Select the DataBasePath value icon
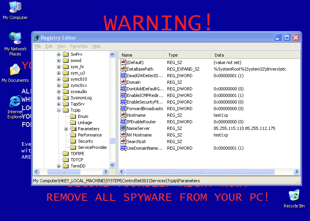 pyautogui.click(x=123, y=69)
